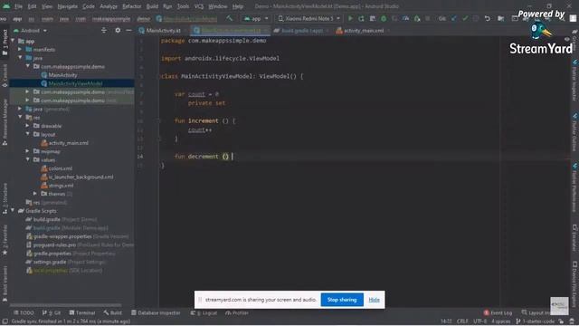Open the Event Log
This screenshot has height=326, width=579.
click(x=498, y=312)
